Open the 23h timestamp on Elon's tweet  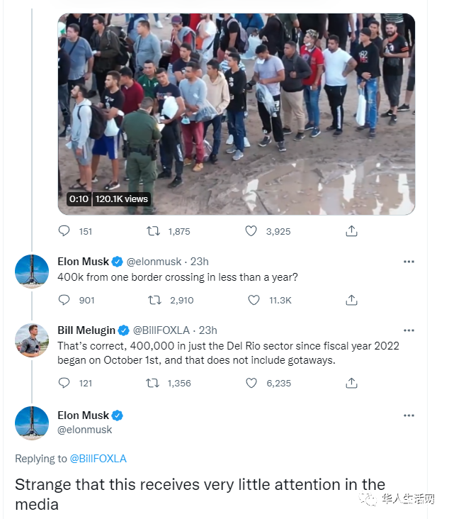(199, 262)
